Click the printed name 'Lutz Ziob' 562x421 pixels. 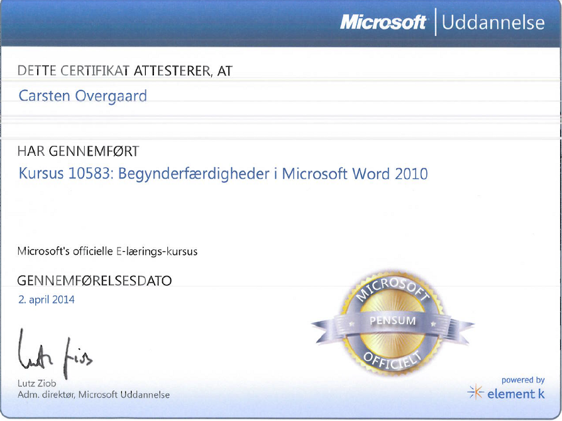pyautogui.click(x=37, y=383)
